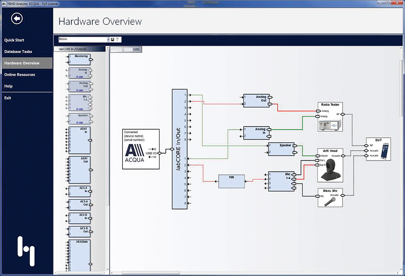
Task: Select the ADAT Out block in the side panel
Action: pos(79,170)
